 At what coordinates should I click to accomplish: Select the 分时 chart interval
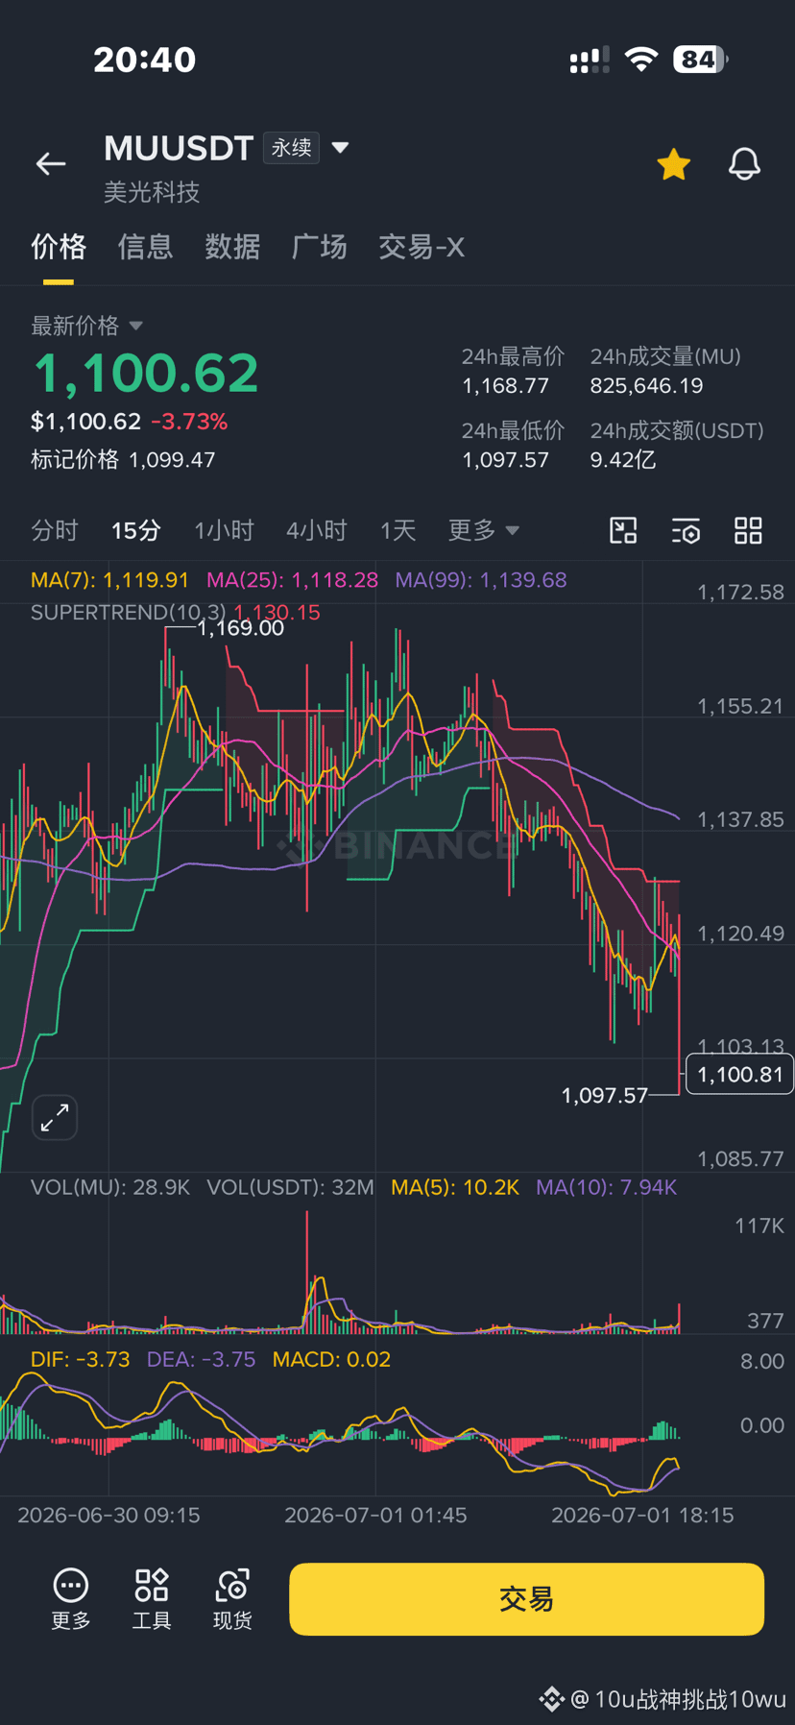pyautogui.click(x=55, y=530)
